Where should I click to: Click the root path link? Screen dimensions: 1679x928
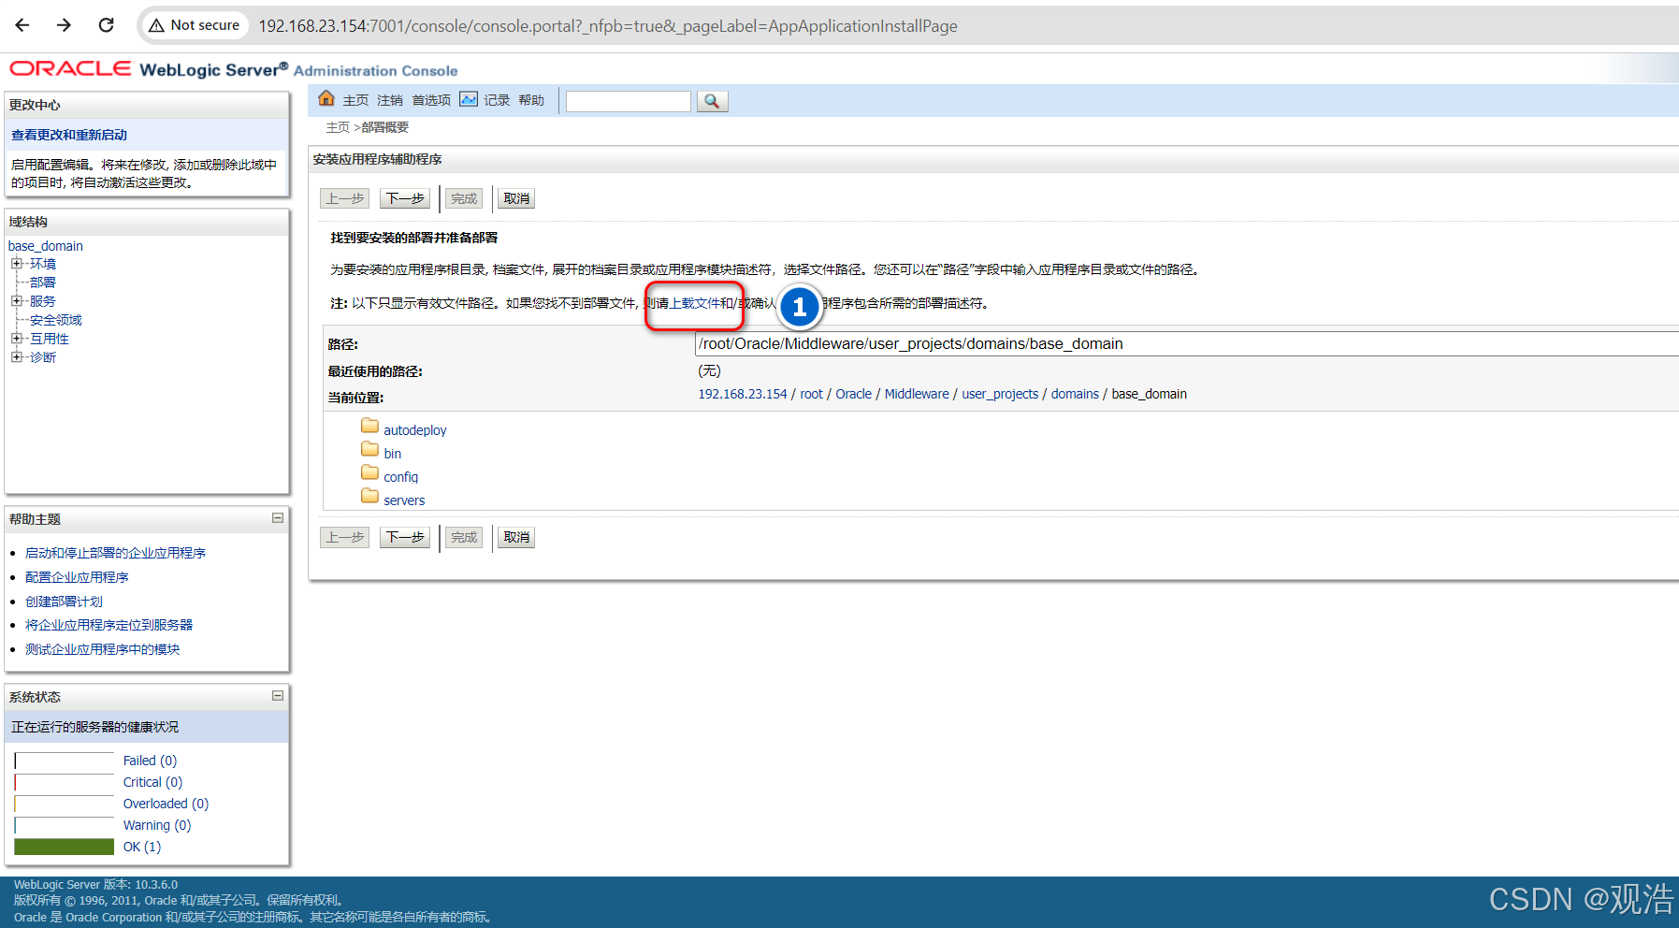pos(811,394)
